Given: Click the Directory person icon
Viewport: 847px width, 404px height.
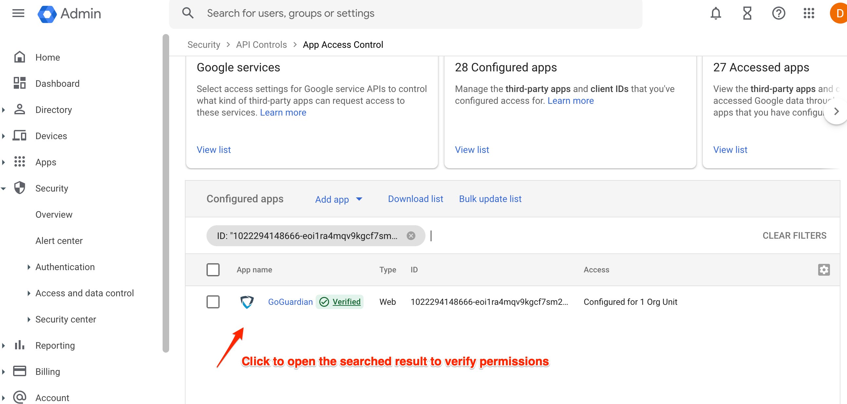Looking at the screenshot, I should 20,109.
